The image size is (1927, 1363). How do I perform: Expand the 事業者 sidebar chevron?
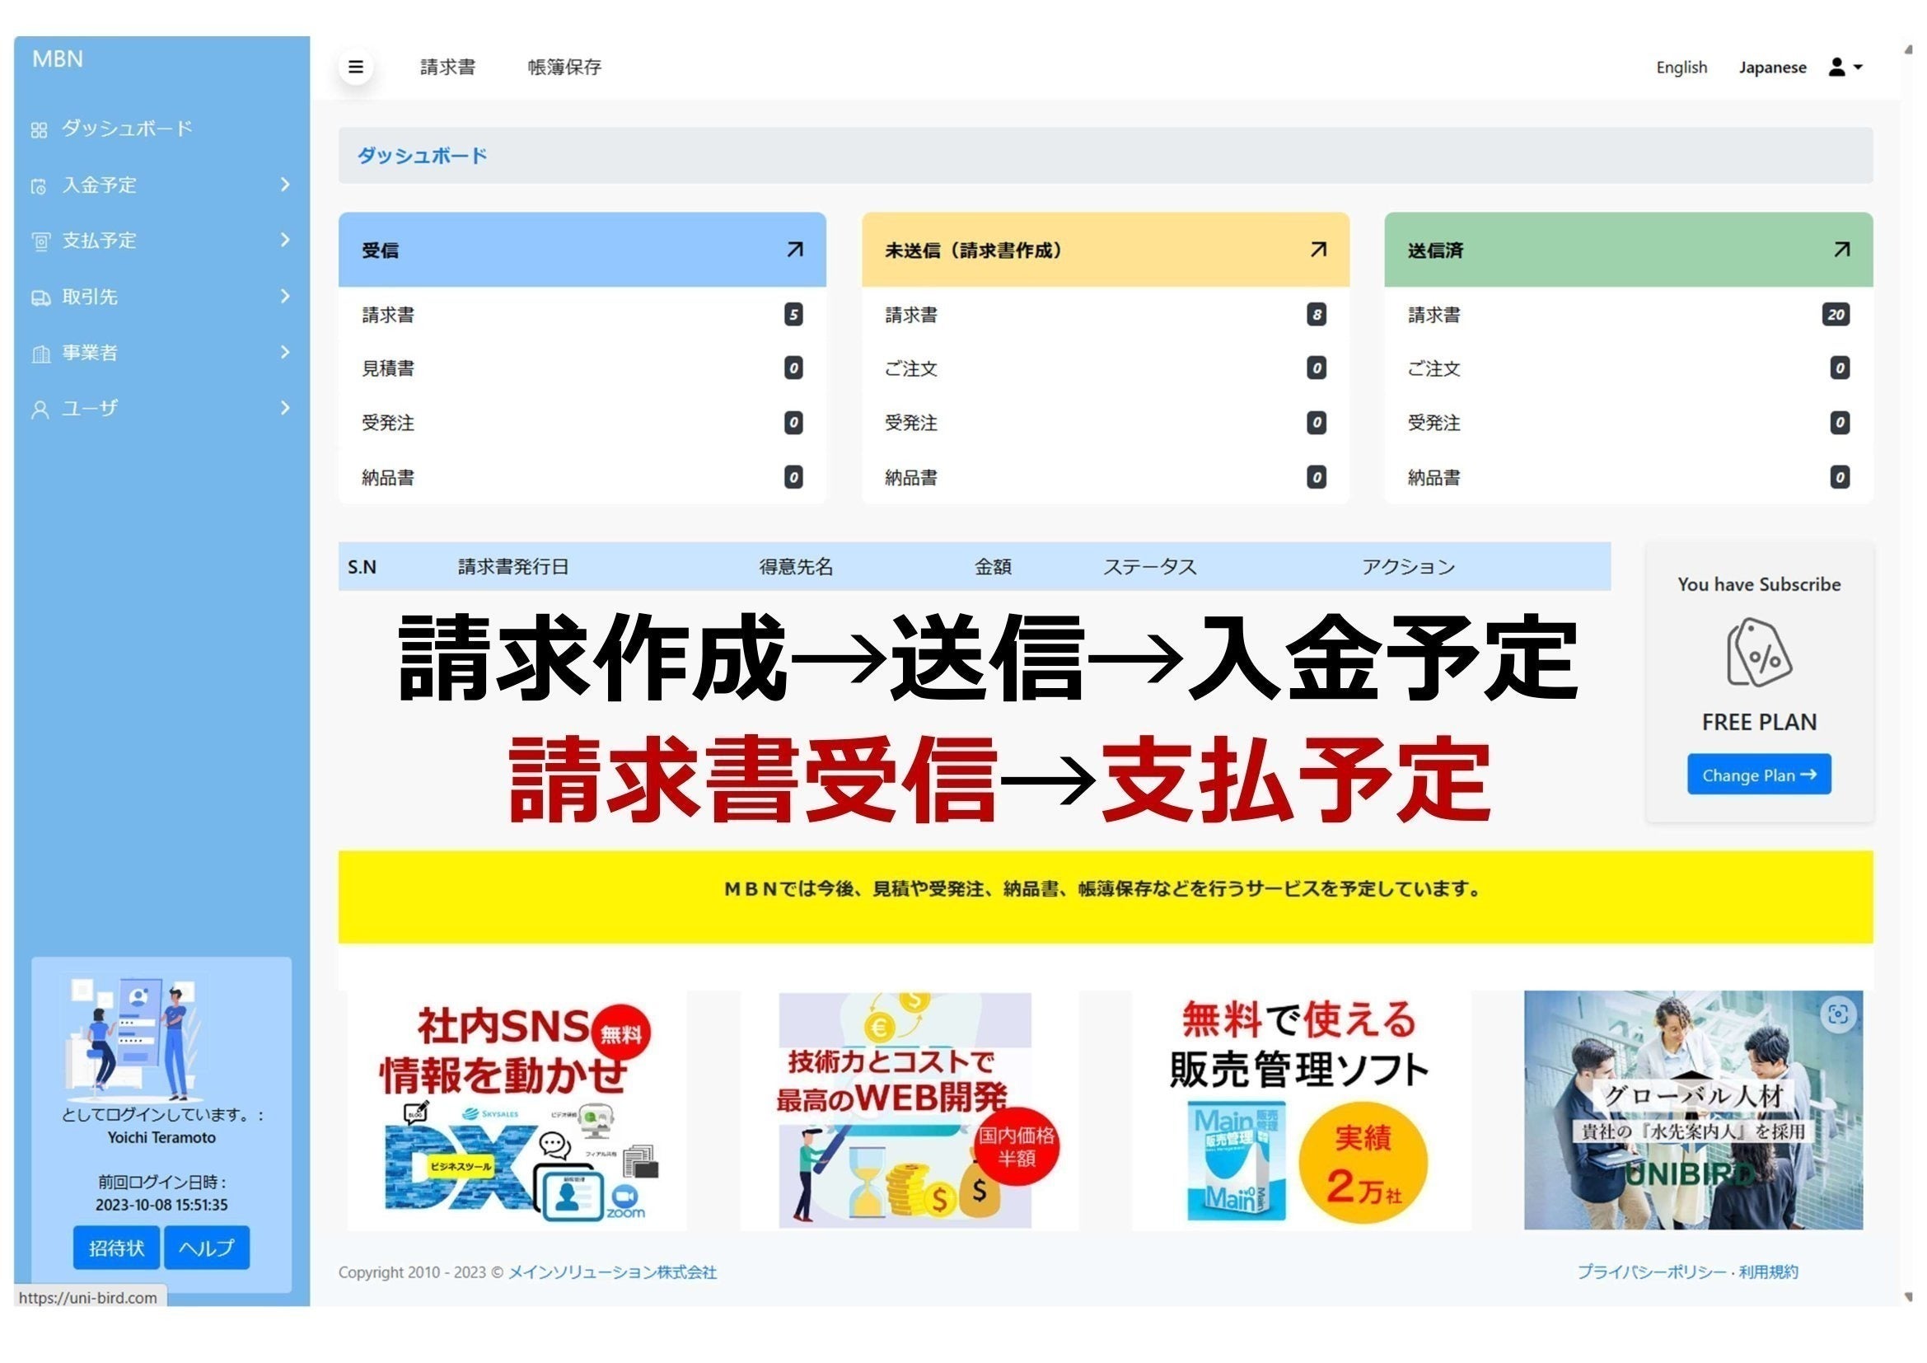tap(285, 352)
